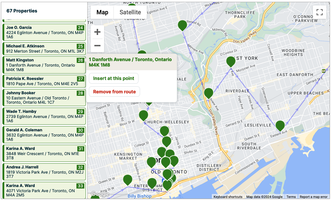Zoom in on the map
The width and height of the screenshot is (333, 201).
click(97, 32)
